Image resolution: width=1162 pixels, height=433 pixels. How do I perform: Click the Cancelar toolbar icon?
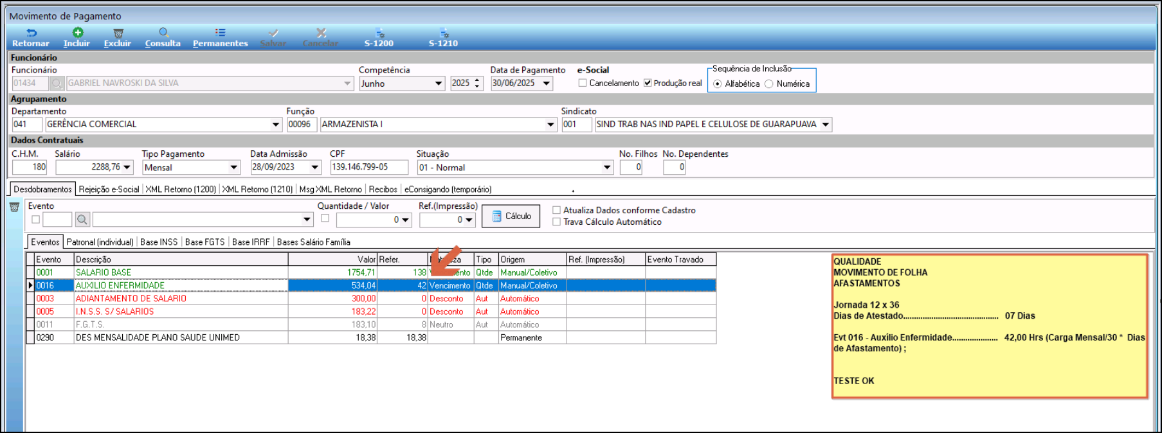click(320, 37)
